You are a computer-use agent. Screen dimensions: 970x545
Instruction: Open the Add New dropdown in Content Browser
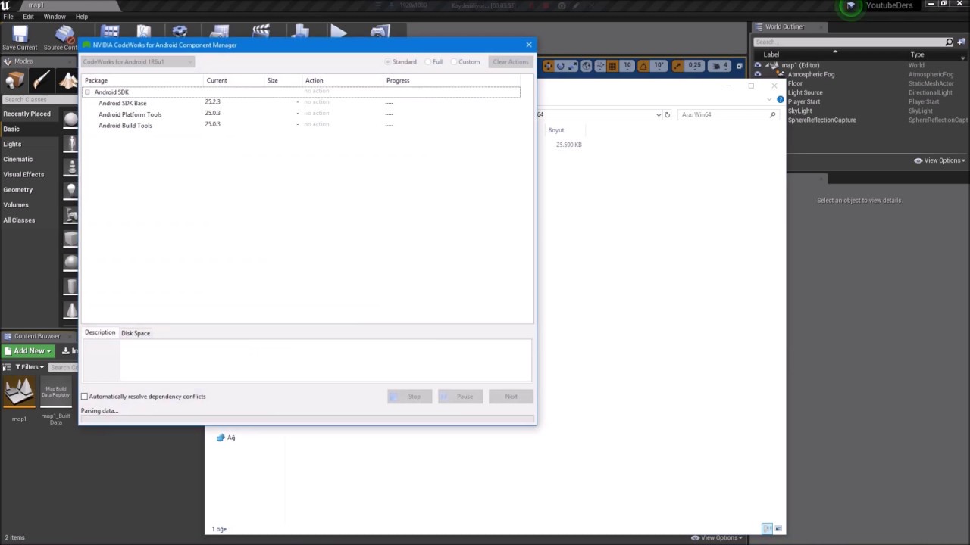27,351
